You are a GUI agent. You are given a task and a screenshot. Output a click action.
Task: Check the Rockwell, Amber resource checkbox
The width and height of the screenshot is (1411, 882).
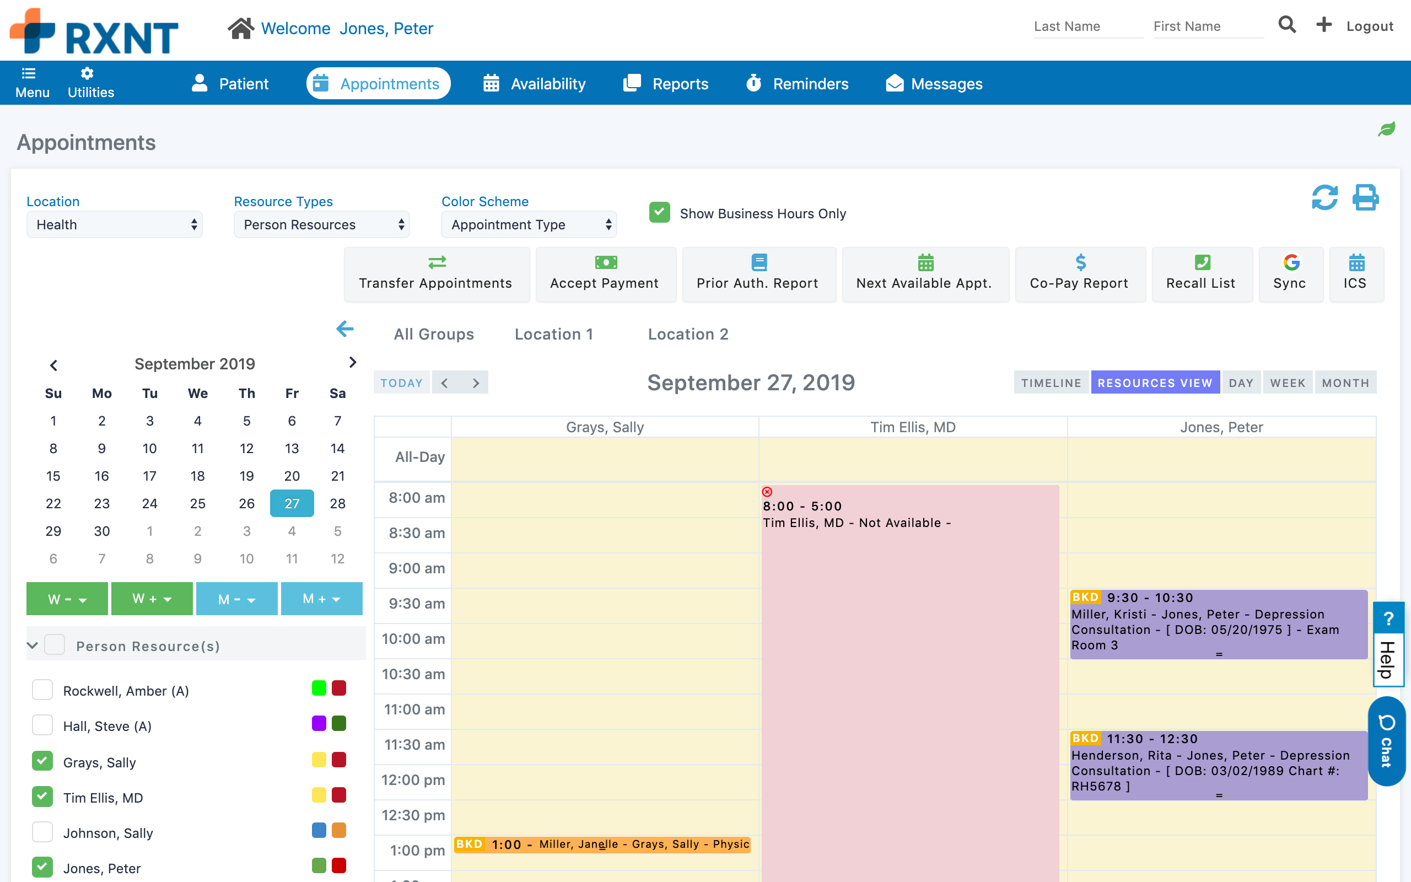(42, 690)
